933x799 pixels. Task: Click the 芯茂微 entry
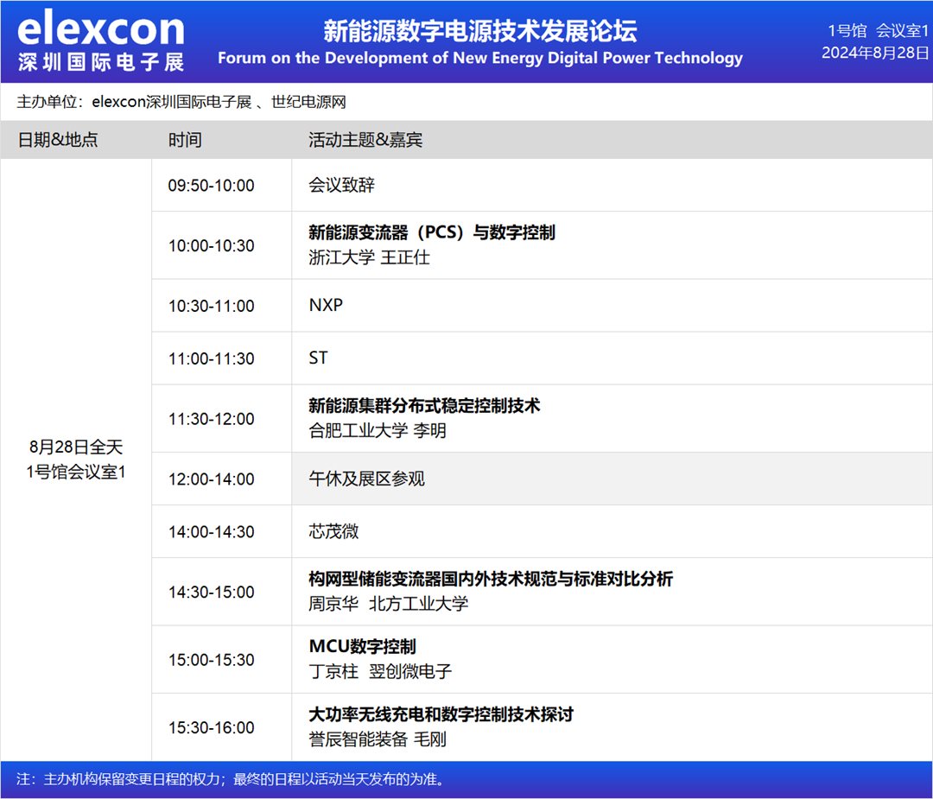coord(333,531)
